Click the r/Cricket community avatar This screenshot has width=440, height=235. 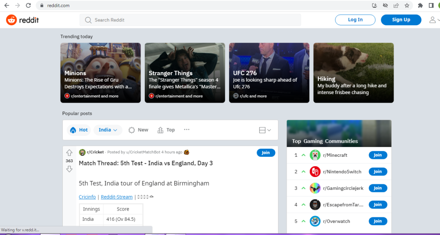82,152
